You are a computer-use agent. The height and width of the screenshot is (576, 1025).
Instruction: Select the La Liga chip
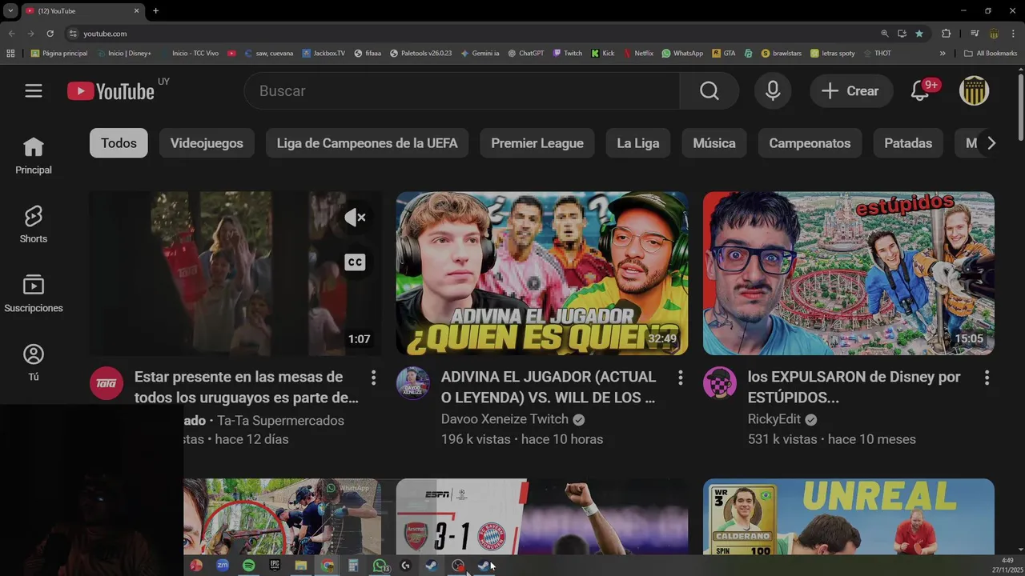point(638,143)
